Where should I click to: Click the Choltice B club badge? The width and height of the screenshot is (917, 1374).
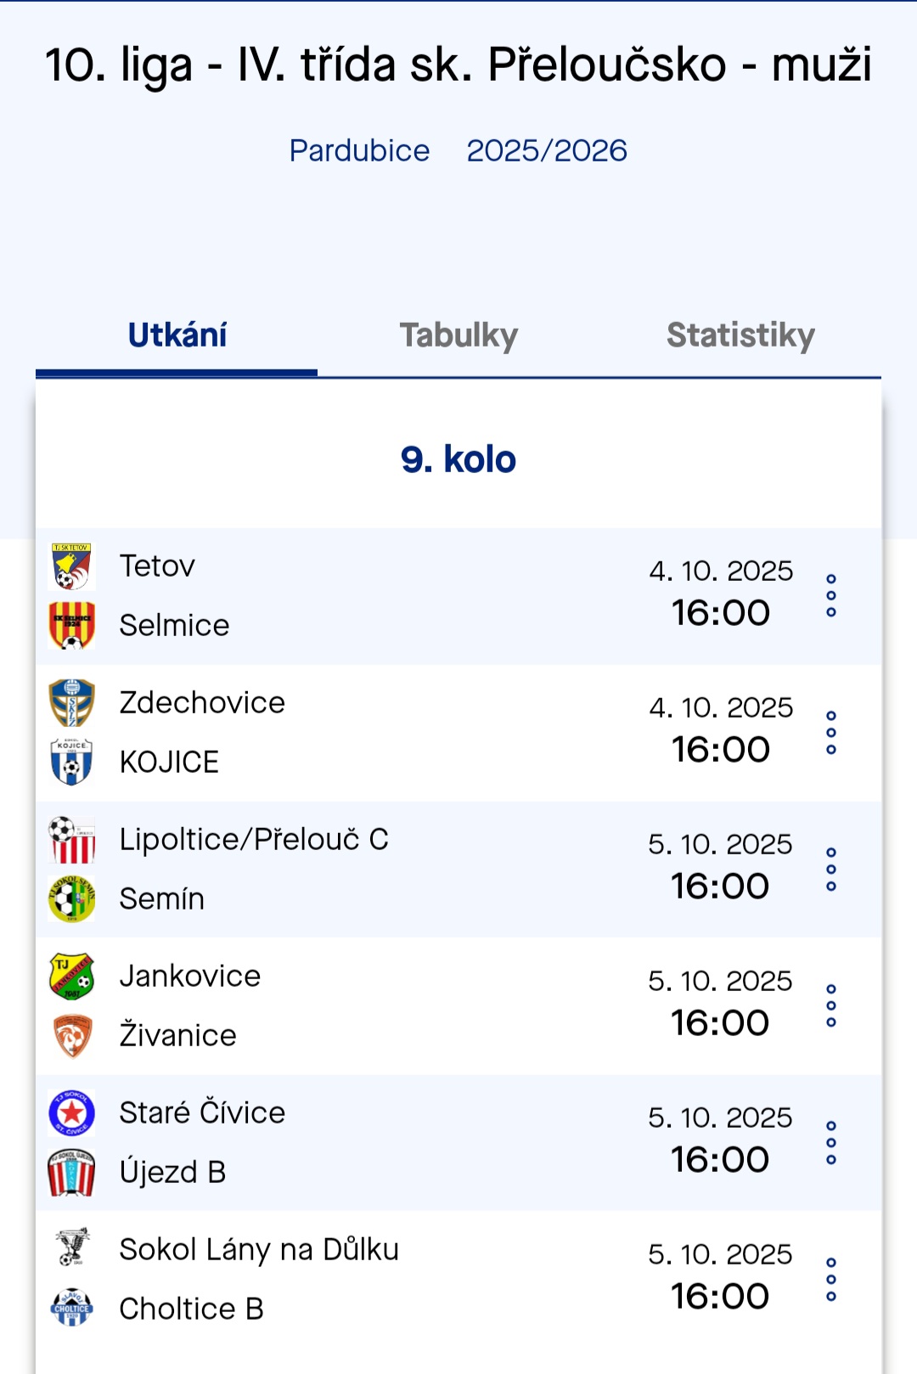click(x=72, y=1309)
